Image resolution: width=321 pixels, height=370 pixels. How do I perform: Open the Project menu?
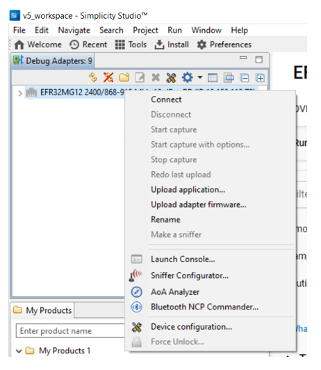[145, 30]
